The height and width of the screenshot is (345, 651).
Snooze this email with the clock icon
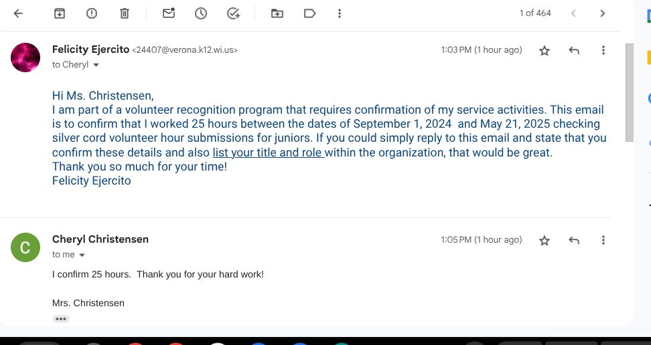tap(201, 13)
